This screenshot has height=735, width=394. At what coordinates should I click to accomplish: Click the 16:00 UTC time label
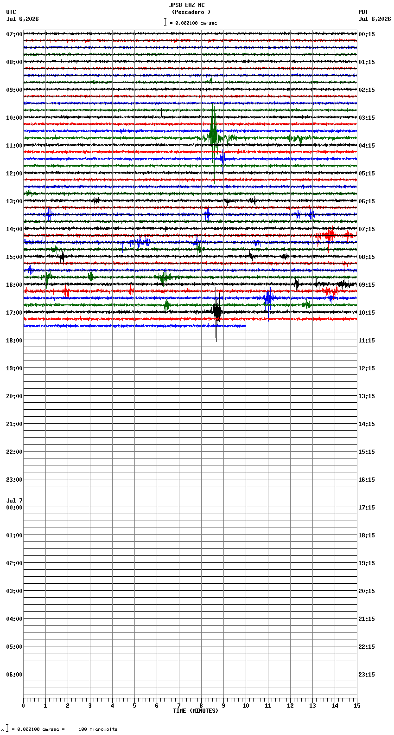pos(14,285)
